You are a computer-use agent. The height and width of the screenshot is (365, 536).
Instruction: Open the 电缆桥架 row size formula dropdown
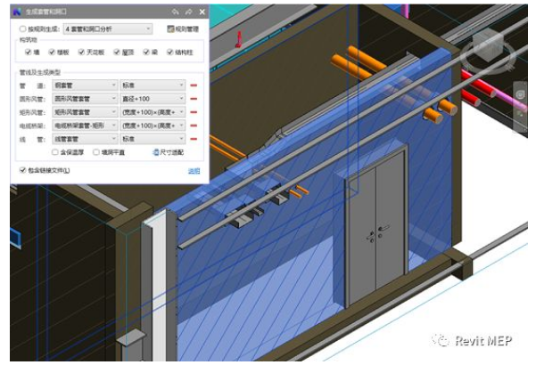point(153,126)
